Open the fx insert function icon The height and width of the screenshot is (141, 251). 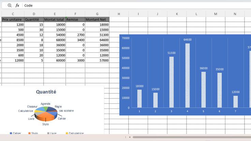pos(17,5)
